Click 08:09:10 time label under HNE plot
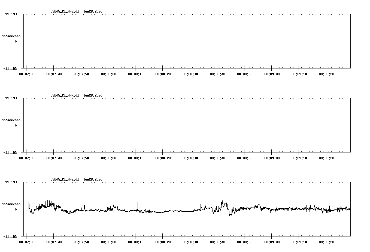Viewport: 370px width, 252px height. tap(299, 74)
